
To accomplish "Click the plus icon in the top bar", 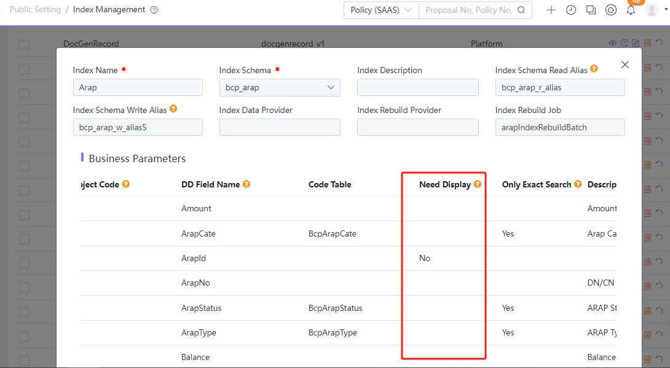I will coord(551,10).
